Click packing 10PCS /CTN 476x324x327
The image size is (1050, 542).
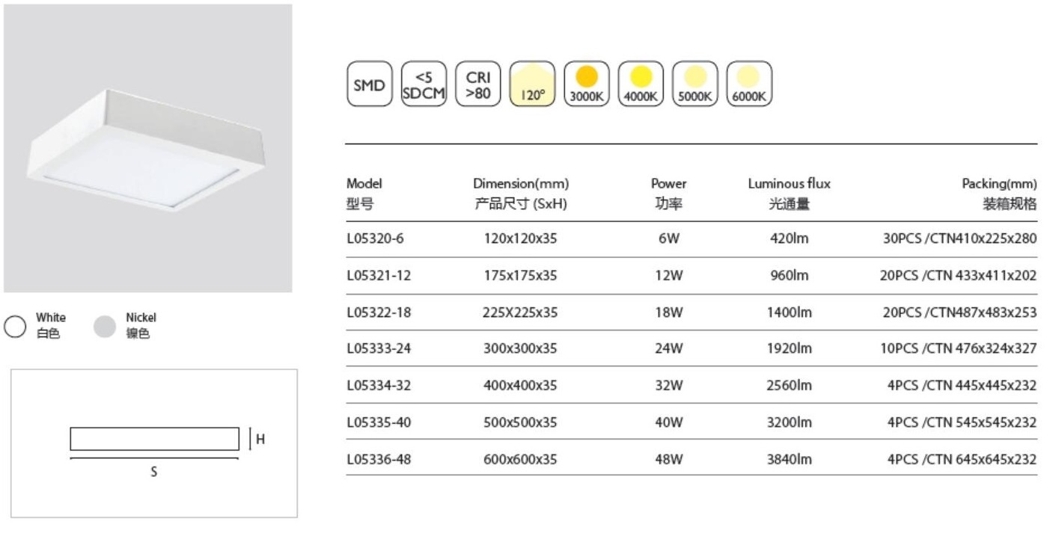point(958,348)
